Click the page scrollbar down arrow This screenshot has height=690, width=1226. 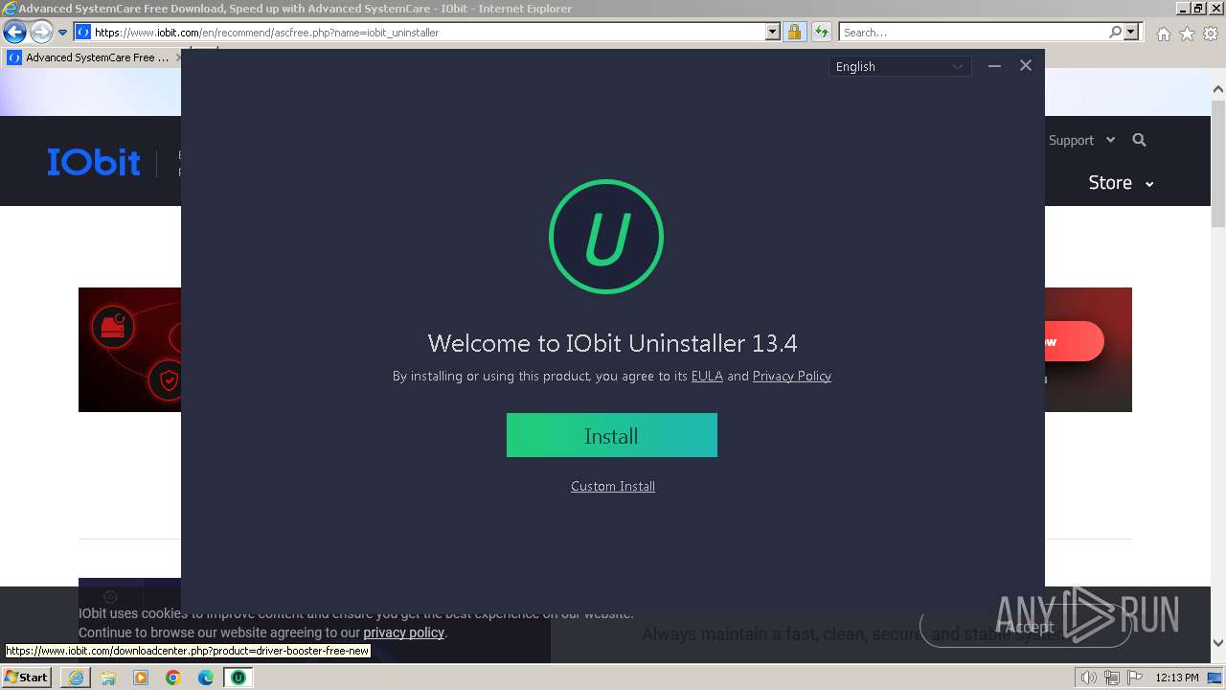1218,643
